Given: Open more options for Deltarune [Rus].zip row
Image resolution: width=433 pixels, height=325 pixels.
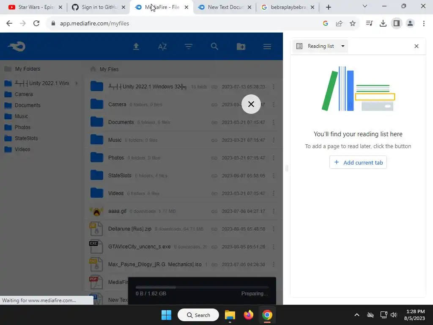Looking at the screenshot, I should (x=274, y=229).
